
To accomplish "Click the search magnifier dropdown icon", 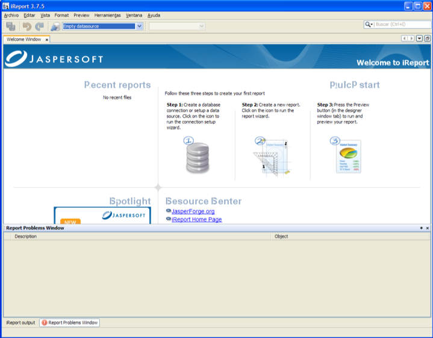I will pyautogui.click(x=369, y=24).
